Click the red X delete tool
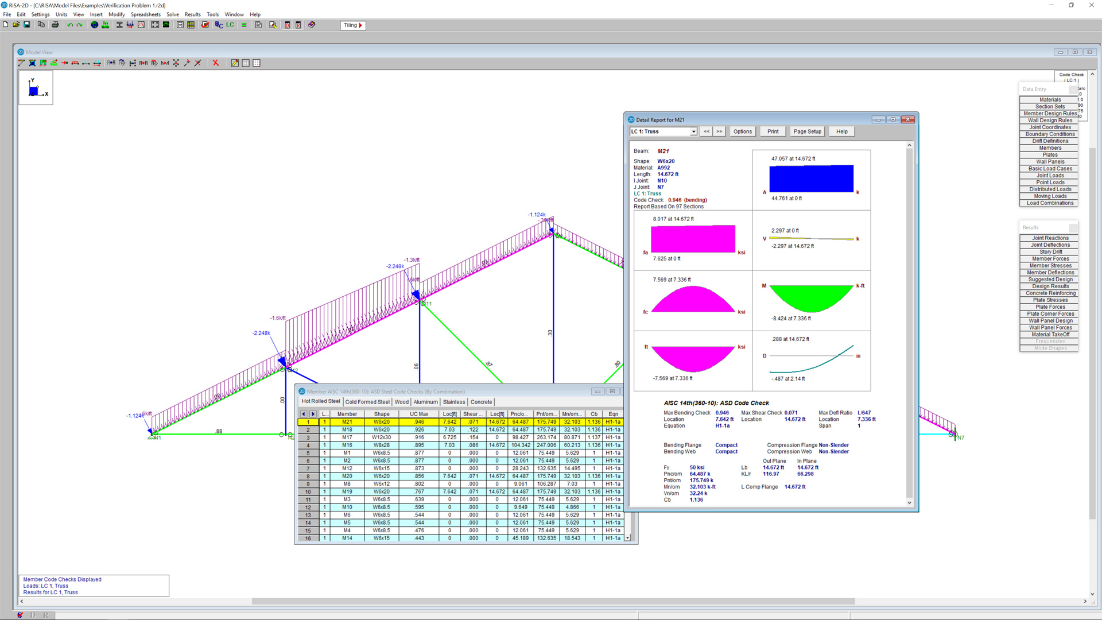 [x=216, y=63]
